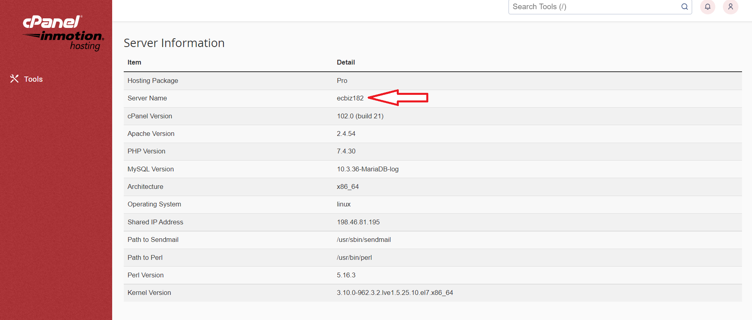Click the PHP Version row label
The width and height of the screenshot is (752, 320).
[146, 151]
